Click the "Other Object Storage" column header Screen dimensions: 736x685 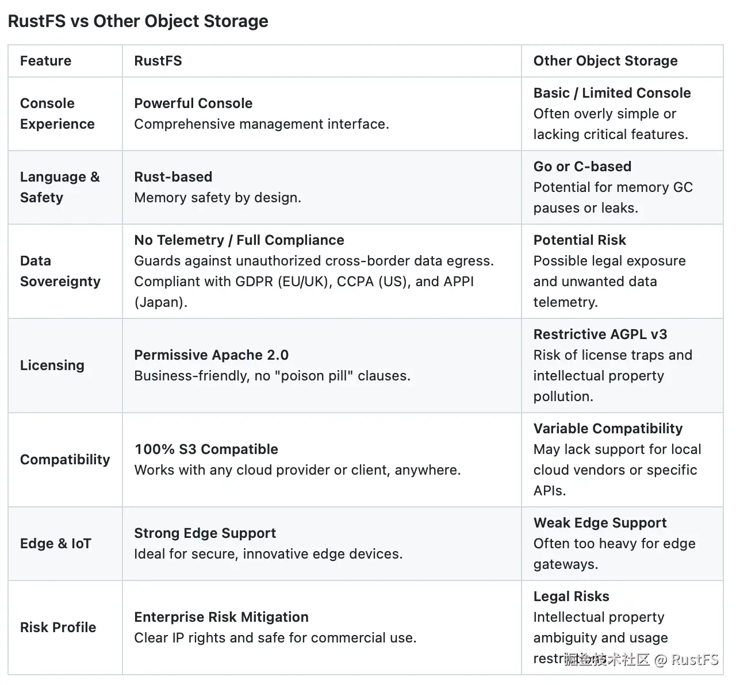[x=605, y=61]
